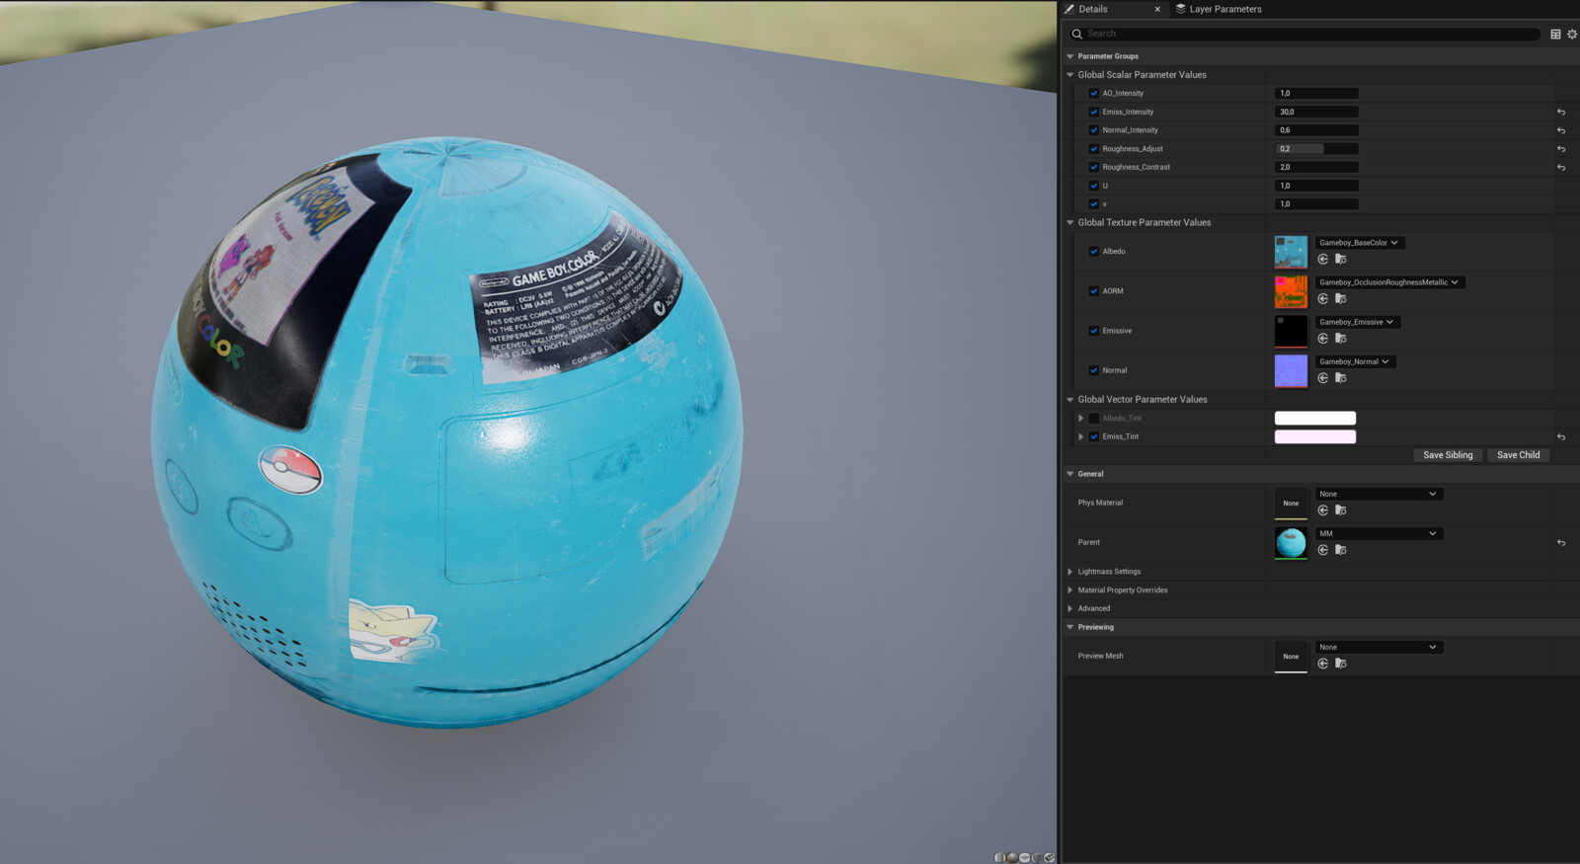Disable the Emiss_Tint parameter

point(1093,436)
